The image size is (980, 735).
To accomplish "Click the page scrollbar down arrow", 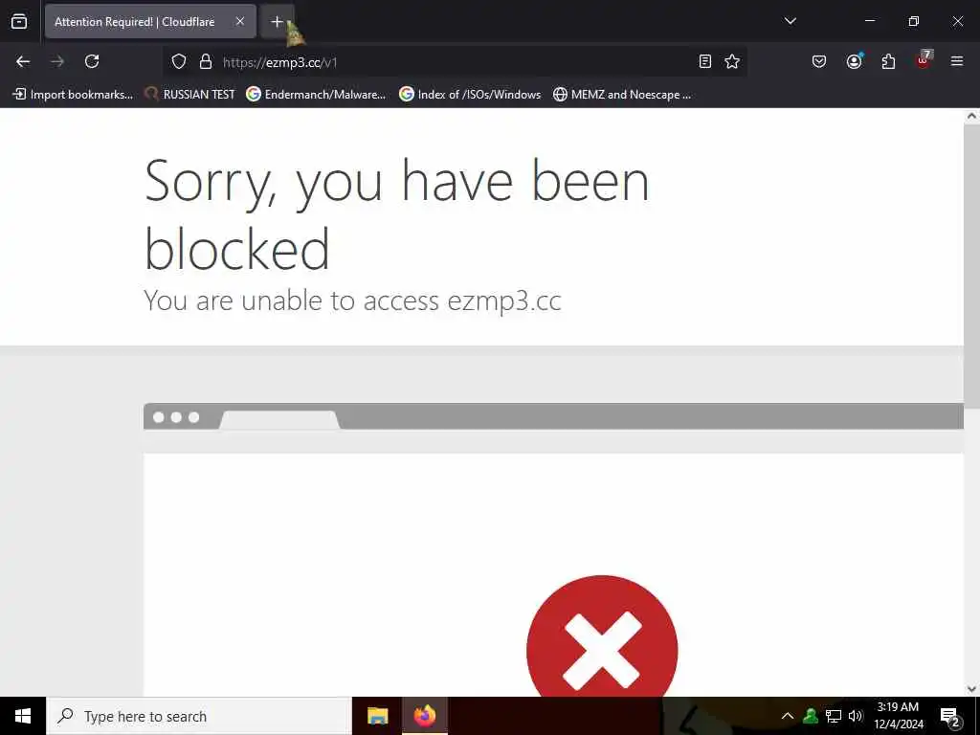I will coord(971,689).
